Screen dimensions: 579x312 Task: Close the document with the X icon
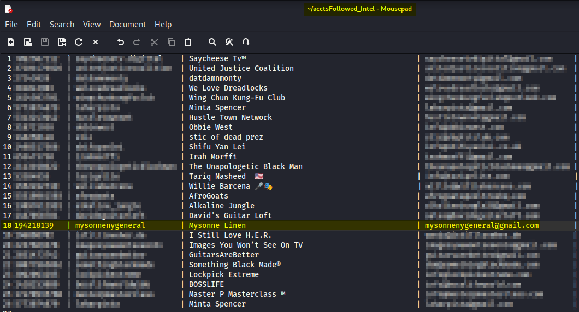click(x=96, y=42)
